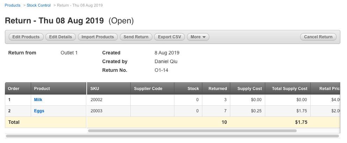Open the More dropdown menu
The width and height of the screenshot is (347, 143).
[x=198, y=37]
